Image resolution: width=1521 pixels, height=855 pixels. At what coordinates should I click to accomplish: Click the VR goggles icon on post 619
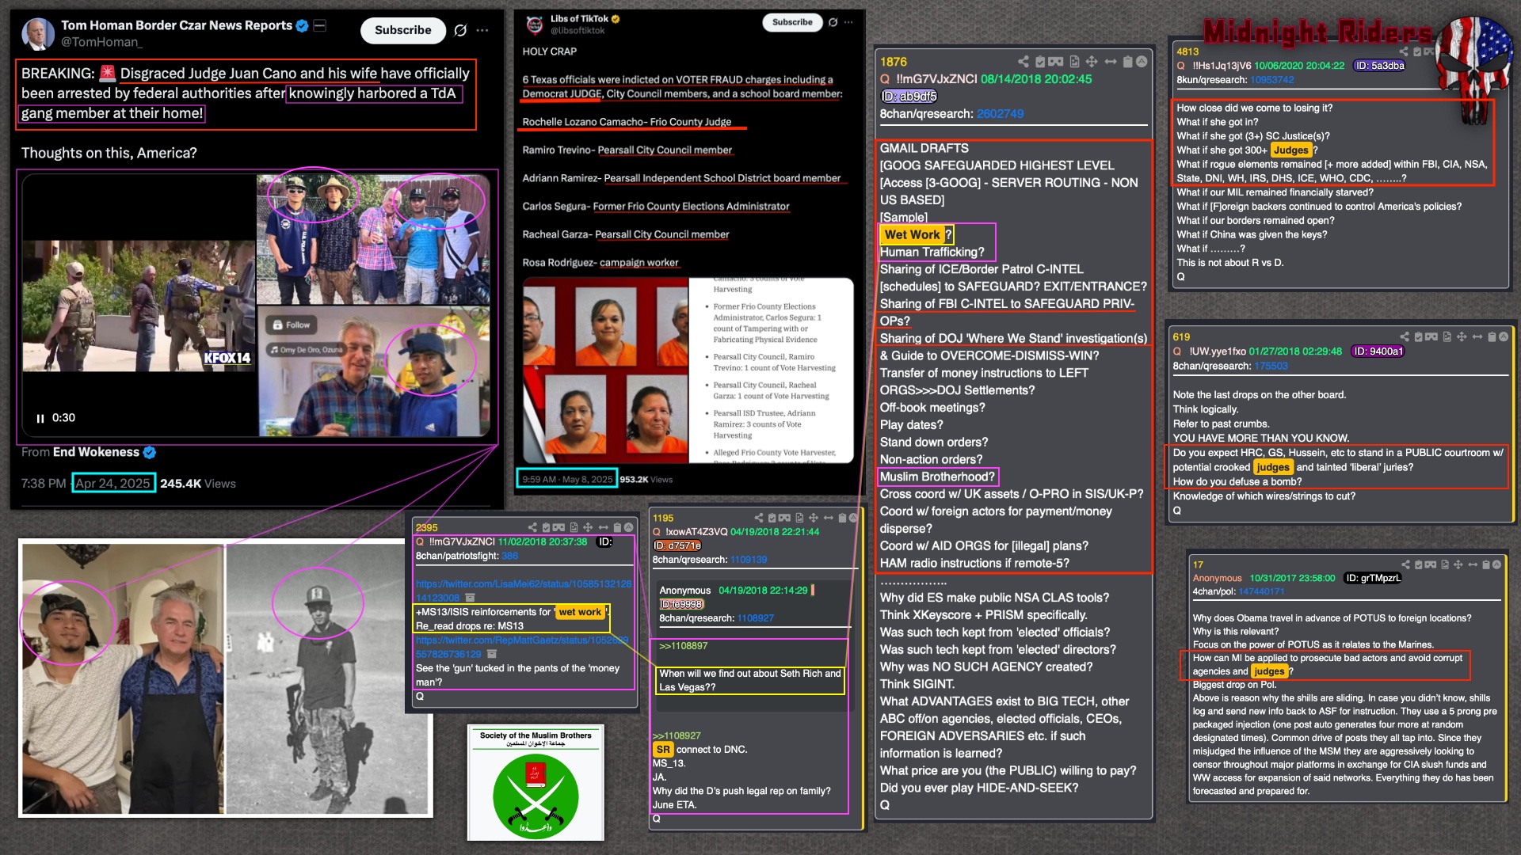(x=1431, y=336)
